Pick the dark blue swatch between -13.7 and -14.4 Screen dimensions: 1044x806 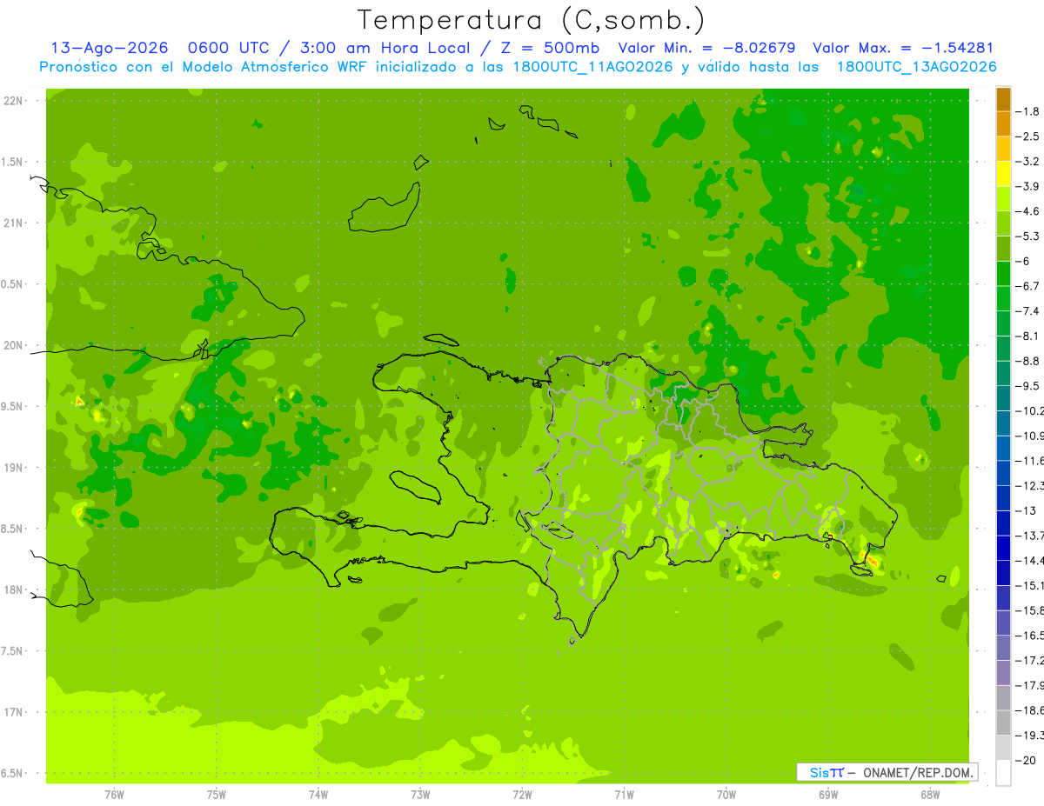coord(1003,548)
